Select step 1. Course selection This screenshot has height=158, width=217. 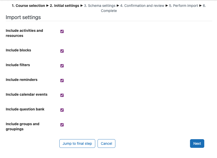pyautogui.click(x=28, y=6)
